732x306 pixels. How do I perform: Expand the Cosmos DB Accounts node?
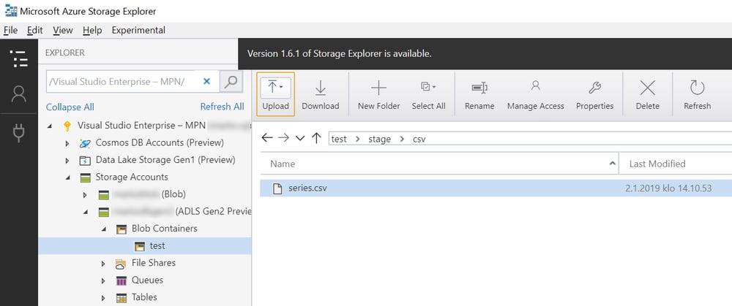click(67, 143)
